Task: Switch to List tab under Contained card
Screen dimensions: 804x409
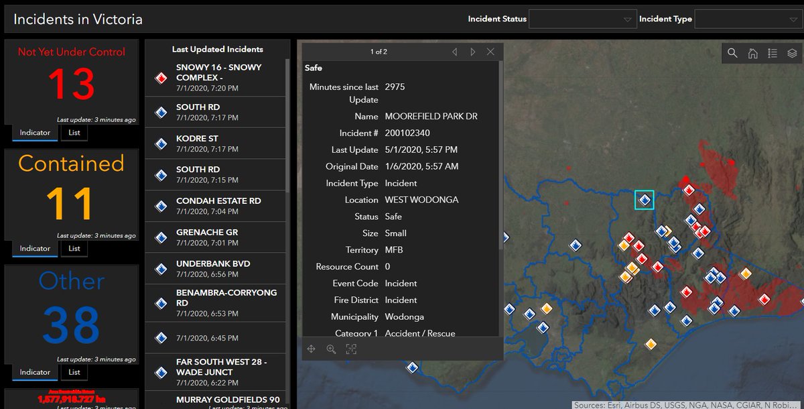Action: (74, 249)
